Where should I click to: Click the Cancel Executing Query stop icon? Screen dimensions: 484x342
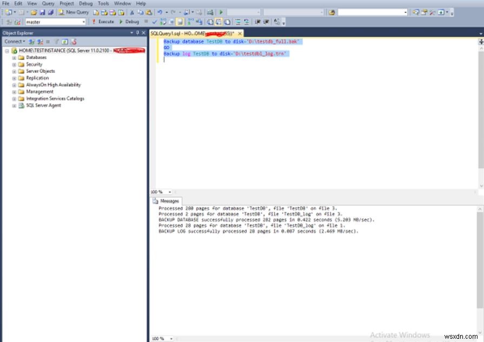(147, 22)
